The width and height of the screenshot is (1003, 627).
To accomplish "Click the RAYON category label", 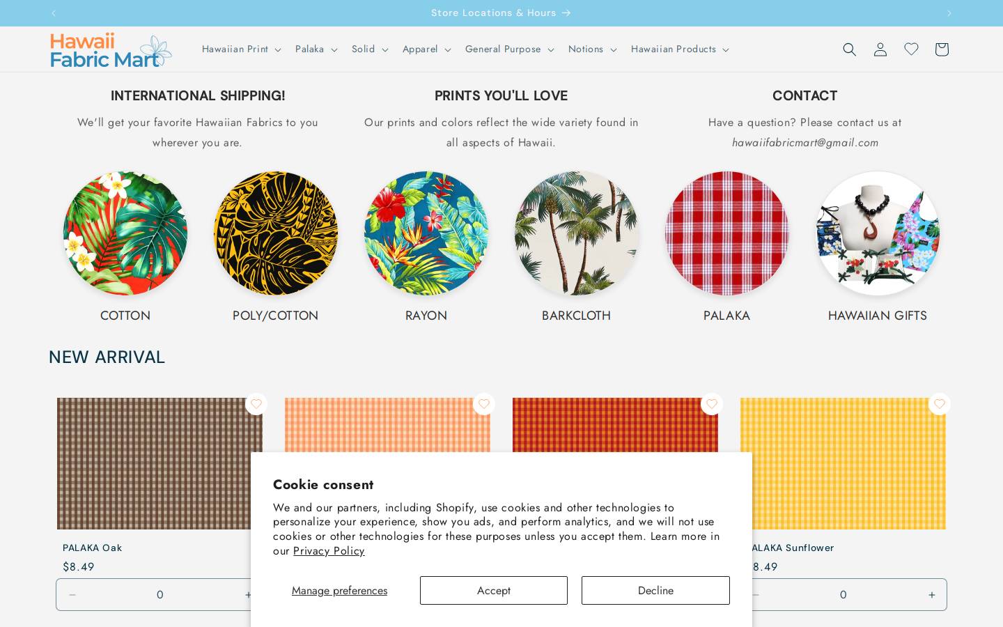I will coord(426,316).
